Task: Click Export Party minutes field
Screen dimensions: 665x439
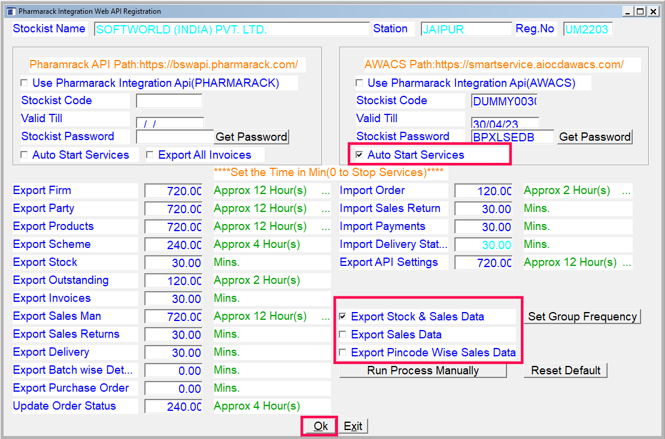Action: [x=174, y=208]
